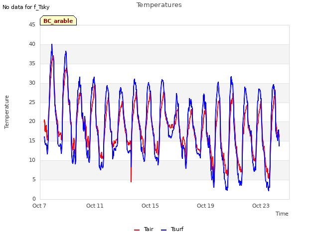Image resolution: width=319 pixels, height=239 pixels.
Task: Click the 10 y-axis tick label
Action: click(32, 160)
